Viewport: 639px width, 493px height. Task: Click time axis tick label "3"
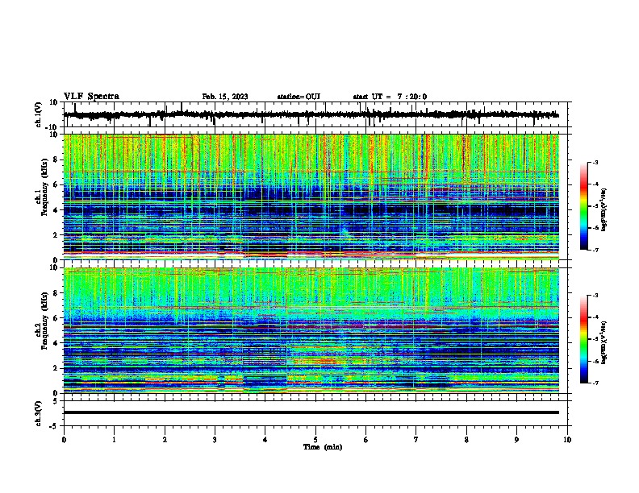[215, 440]
